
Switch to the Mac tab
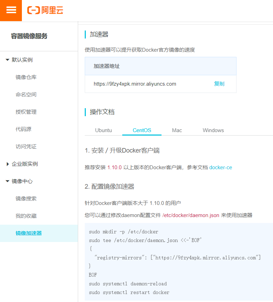[x=177, y=130]
